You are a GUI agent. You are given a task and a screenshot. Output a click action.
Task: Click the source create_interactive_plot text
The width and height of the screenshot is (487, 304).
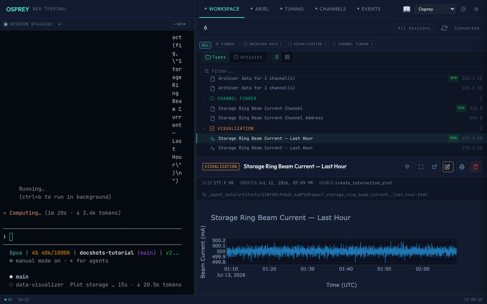click(x=363, y=183)
